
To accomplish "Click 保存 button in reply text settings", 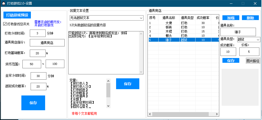I will tap(128, 84).
